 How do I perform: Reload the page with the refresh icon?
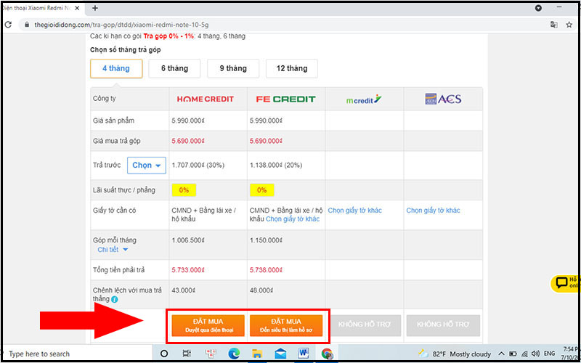click(x=7, y=24)
